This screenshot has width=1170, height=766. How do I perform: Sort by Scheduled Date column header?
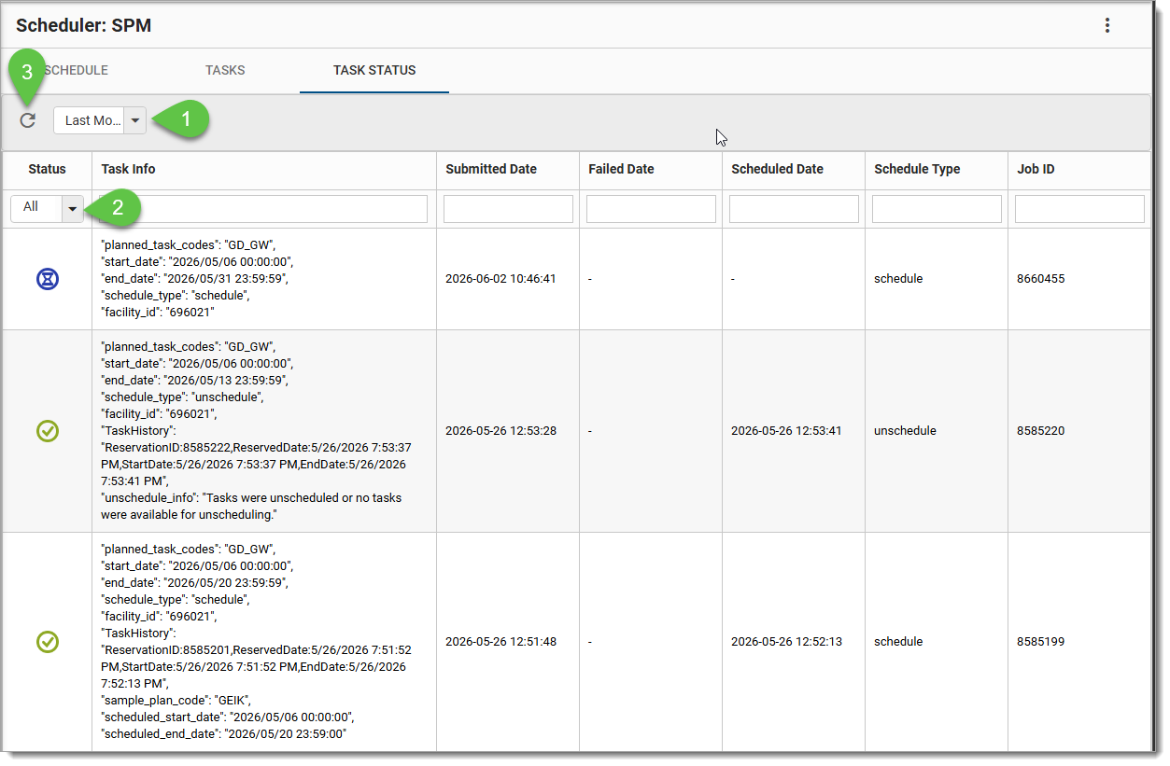point(777,169)
